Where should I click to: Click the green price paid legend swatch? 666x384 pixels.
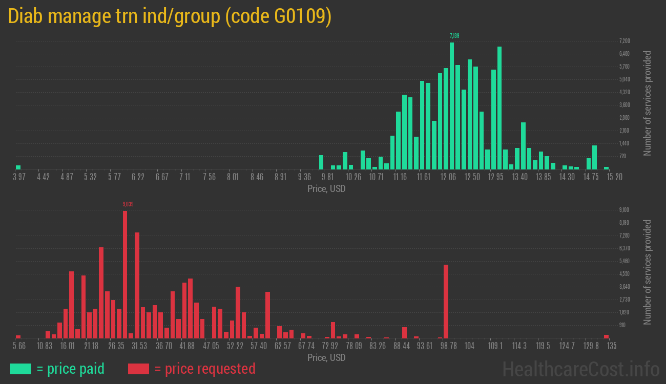(x=20, y=368)
